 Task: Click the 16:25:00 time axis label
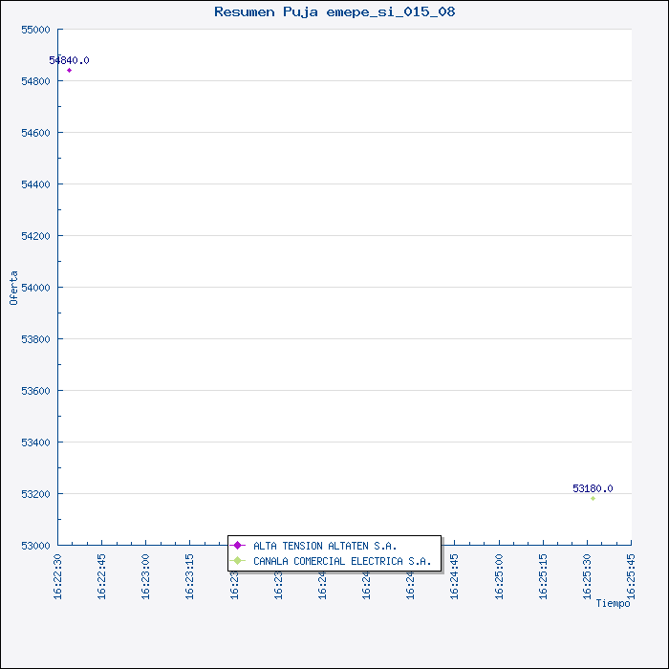pos(499,576)
